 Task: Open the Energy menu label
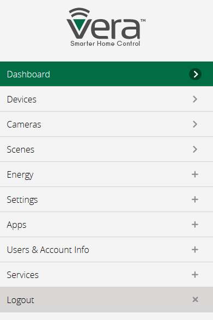click(20, 175)
